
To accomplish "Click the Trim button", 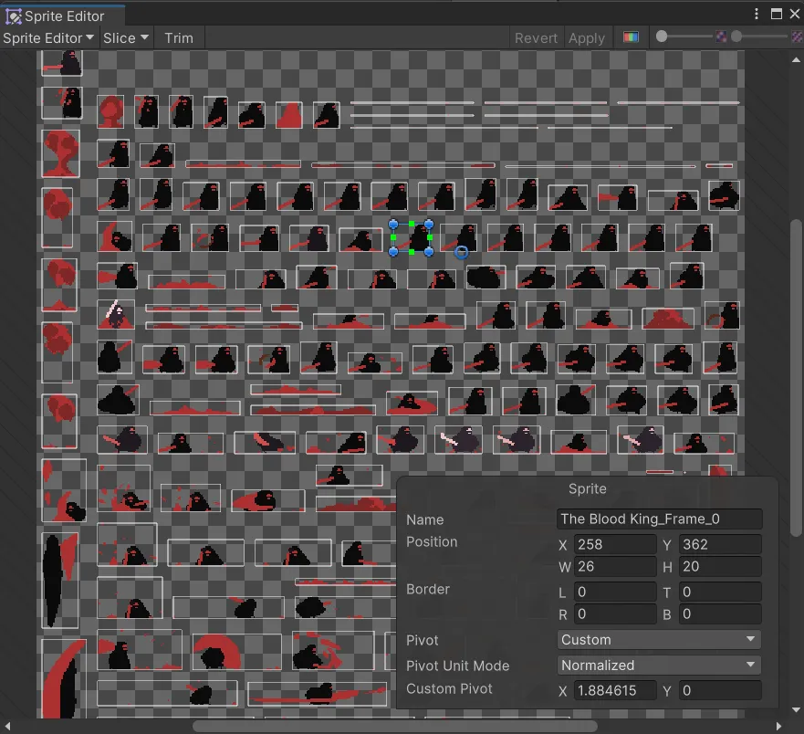I will click(x=179, y=38).
